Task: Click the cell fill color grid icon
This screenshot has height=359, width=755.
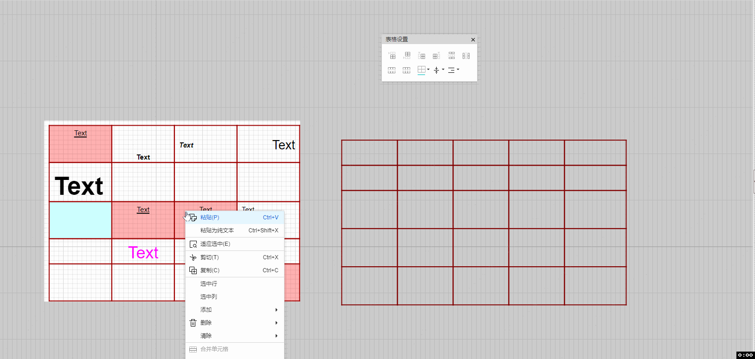Action: point(421,70)
